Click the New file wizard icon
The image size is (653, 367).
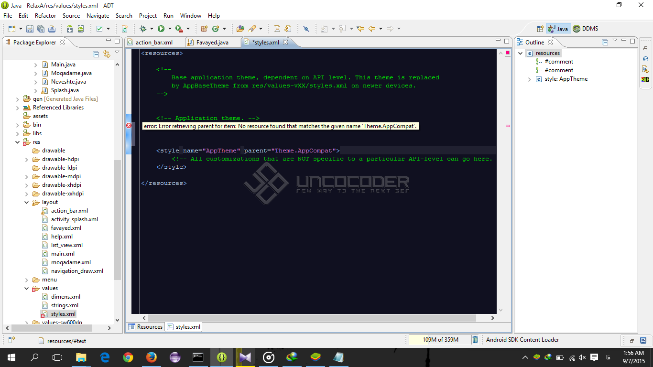click(12, 29)
